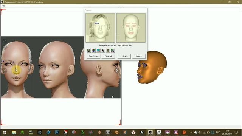Switch the РУС input language indicator
Image resolution: width=242 pixels, height=136 pixels.
pos(218,133)
